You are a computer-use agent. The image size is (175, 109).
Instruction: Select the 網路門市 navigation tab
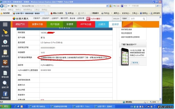(20, 24)
